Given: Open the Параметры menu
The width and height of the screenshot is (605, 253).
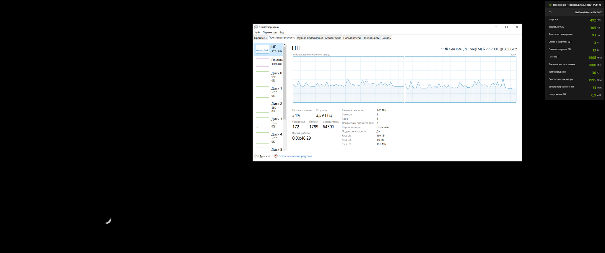Looking at the screenshot, I should (270, 32).
